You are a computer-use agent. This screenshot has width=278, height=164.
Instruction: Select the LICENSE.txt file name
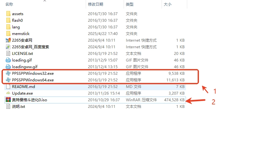tap(22, 54)
